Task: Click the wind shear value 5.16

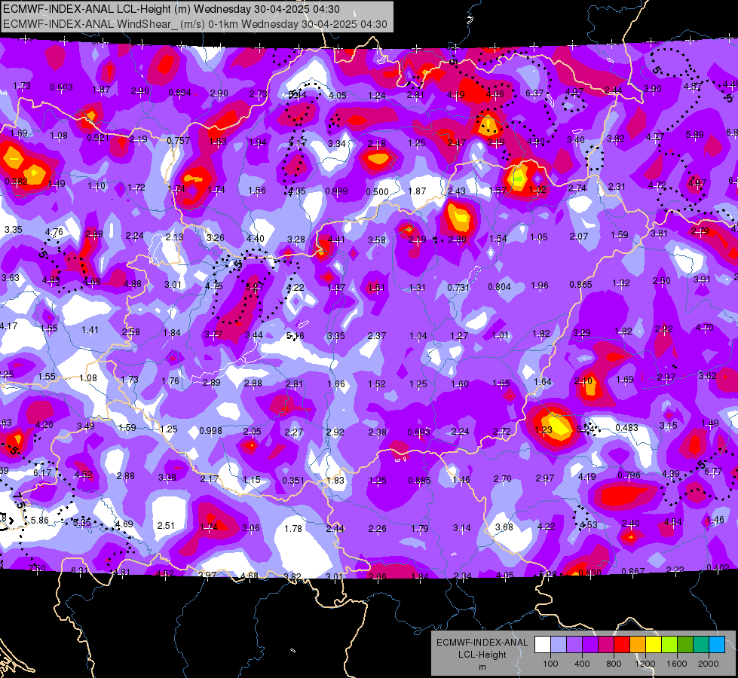Action: (295, 336)
